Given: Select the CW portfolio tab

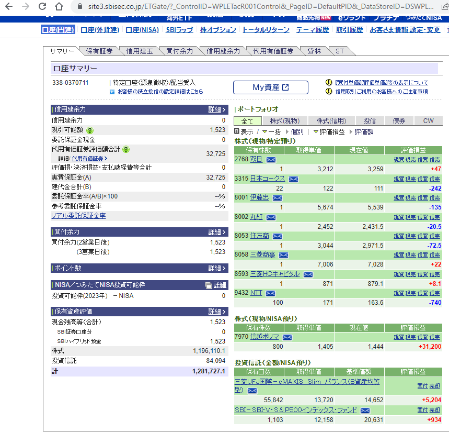Looking at the screenshot, I should [x=429, y=121].
